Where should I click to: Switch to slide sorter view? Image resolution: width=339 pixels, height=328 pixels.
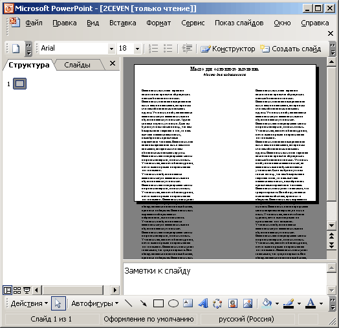pos(17,290)
